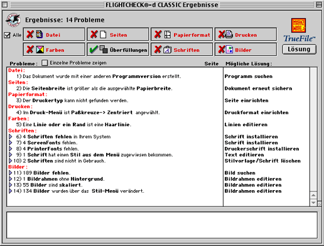Click the Datei document icon
Image resolution: width=324 pixels, height=246 pixels.
coord(40,35)
